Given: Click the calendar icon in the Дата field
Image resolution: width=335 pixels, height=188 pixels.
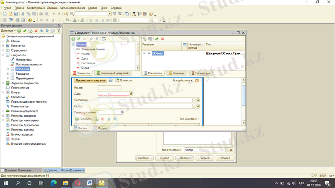Looking at the screenshot, I should (x=131, y=94).
